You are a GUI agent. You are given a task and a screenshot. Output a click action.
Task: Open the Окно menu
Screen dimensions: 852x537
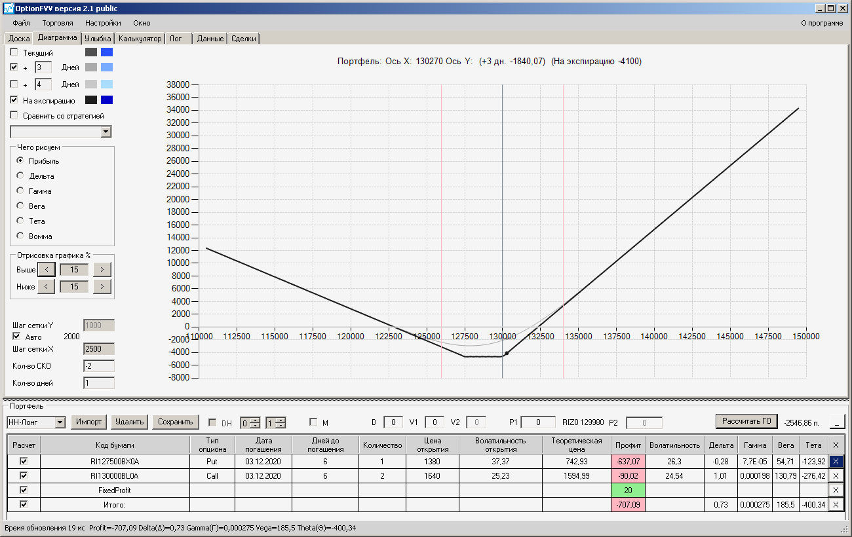click(x=142, y=23)
